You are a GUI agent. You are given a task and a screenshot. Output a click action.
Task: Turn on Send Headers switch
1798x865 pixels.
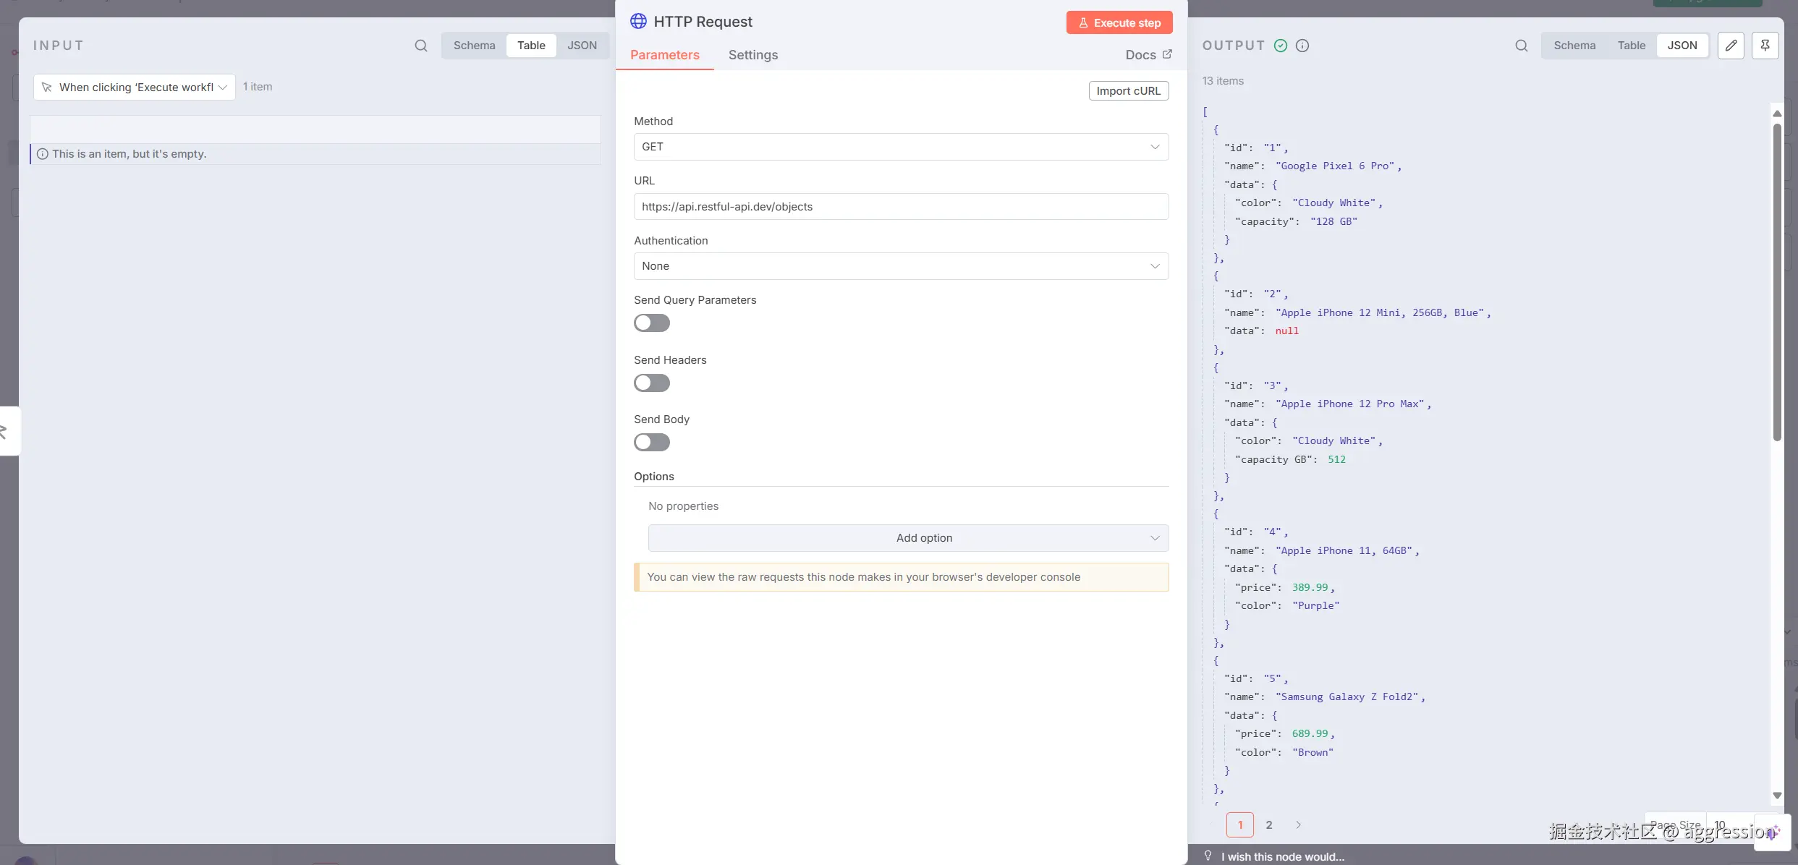pyautogui.click(x=652, y=383)
